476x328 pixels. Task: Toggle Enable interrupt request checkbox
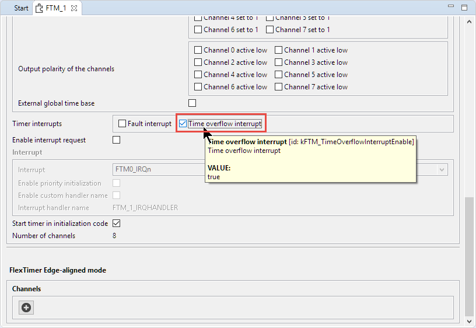tap(116, 140)
